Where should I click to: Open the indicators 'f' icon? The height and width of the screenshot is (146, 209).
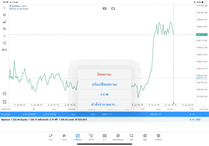[4, 36]
